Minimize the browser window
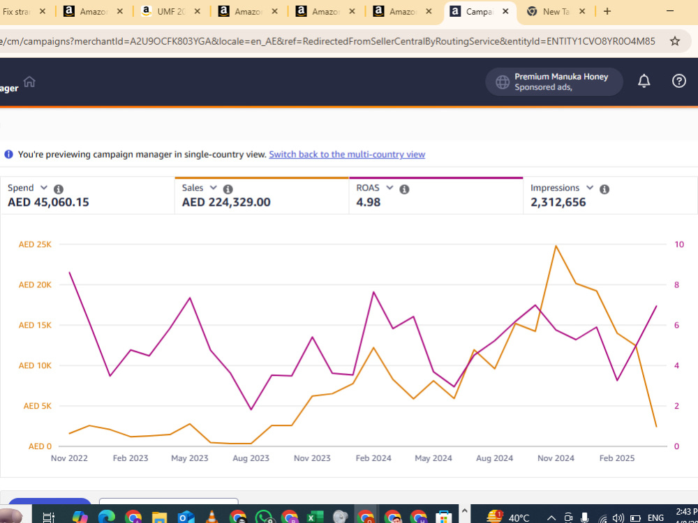Image resolution: width=698 pixels, height=523 pixels. click(670, 12)
